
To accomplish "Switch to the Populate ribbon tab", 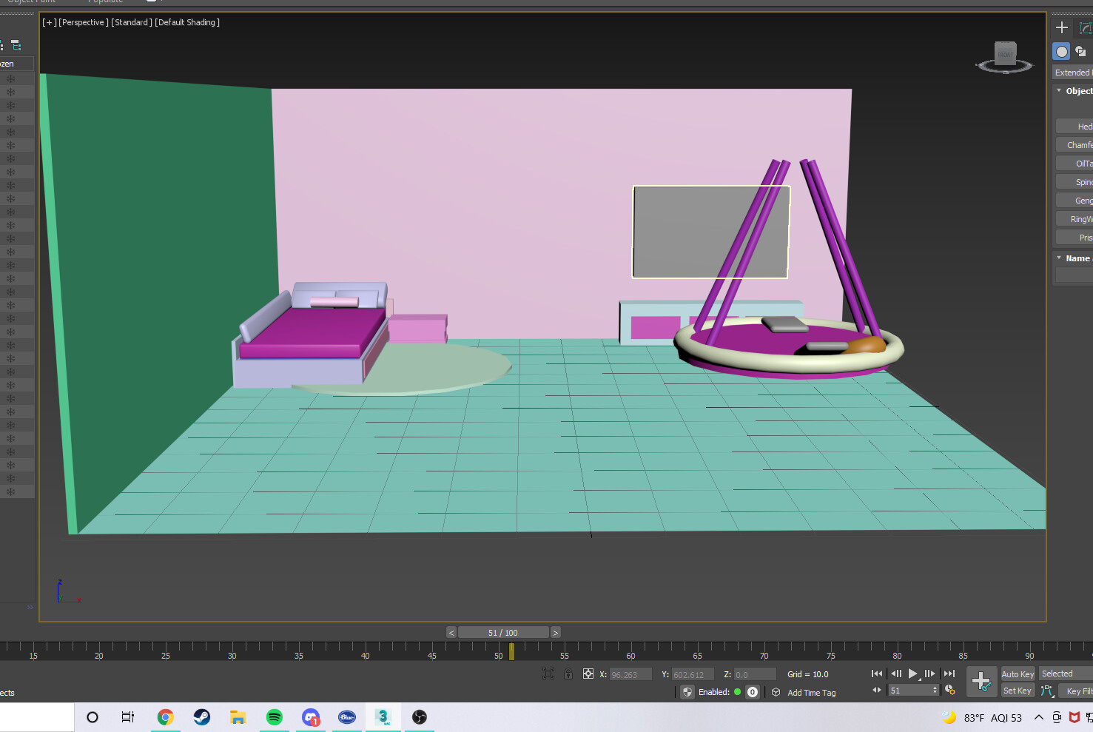I will tap(105, 2).
